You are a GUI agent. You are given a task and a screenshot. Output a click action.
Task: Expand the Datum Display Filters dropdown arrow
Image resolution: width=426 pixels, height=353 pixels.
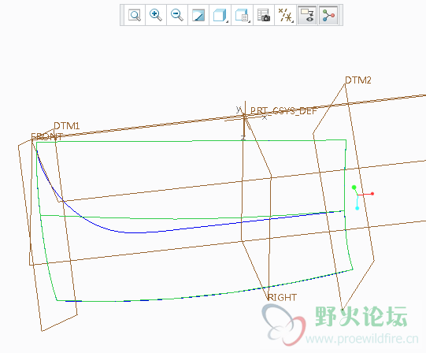293,22
